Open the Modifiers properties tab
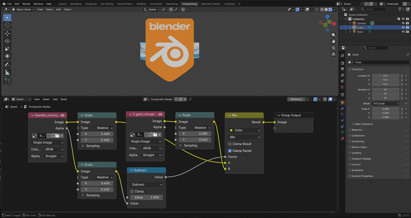The height and width of the screenshot is (218, 411). [342, 108]
